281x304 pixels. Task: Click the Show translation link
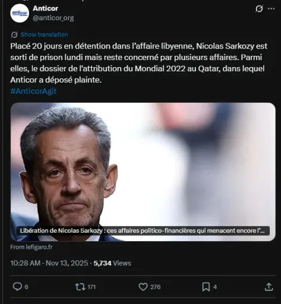(x=44, y=34)
